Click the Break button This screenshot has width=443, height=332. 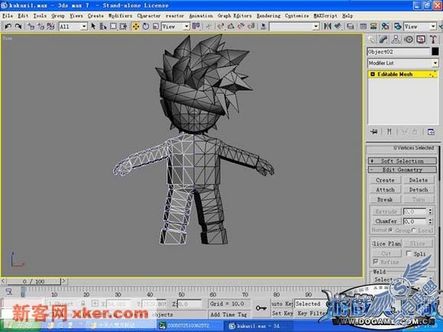click(x=385, y=199)
